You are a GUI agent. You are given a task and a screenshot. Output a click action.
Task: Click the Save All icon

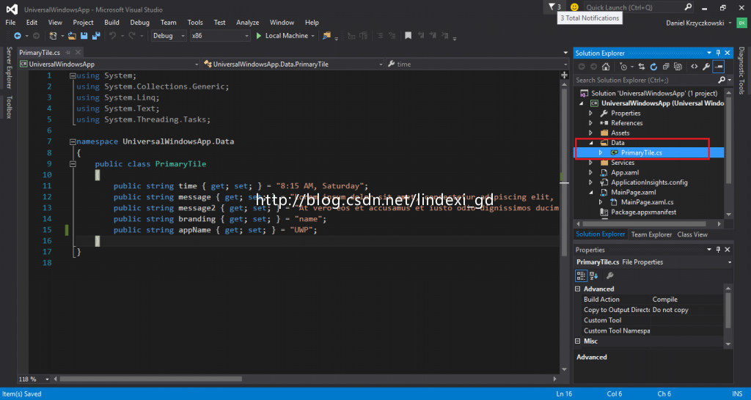point(96,36)
